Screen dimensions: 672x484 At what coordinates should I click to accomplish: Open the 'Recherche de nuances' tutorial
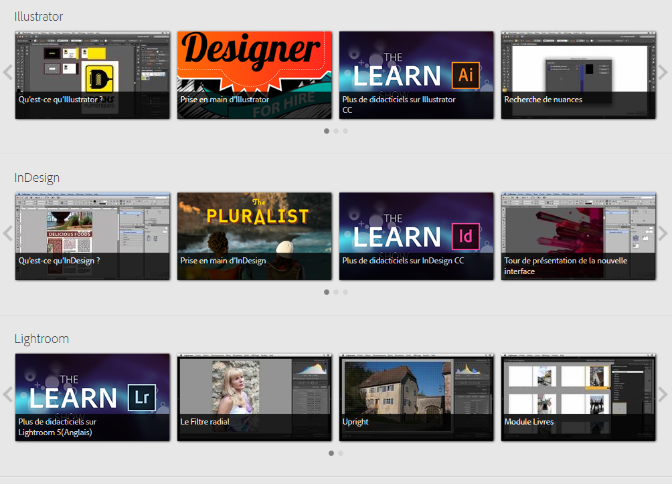point(578,75)
